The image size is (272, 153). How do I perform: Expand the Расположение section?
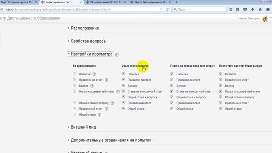click(85, 28)
